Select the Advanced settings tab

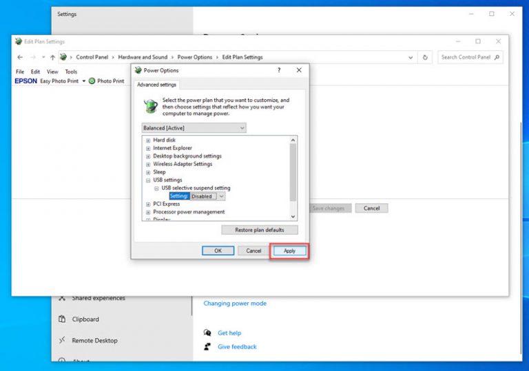pyautogui.click(x=156, y=85)
